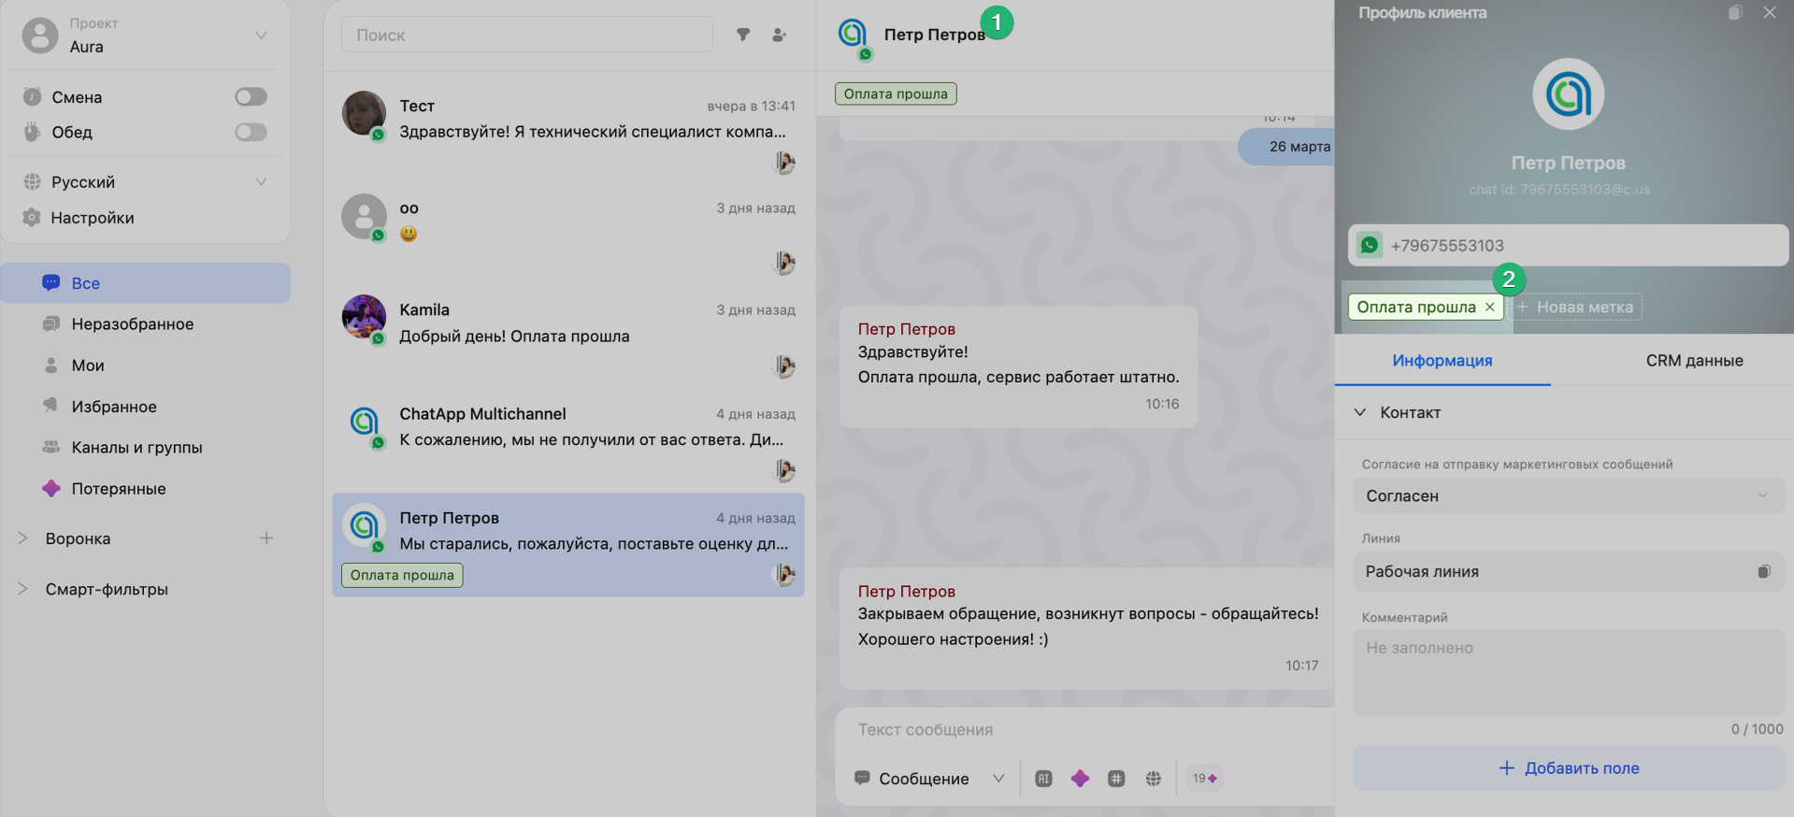Click the filter funnel icon by search
This screenshot has width=1794, height=817.
[x=743, y=35]
